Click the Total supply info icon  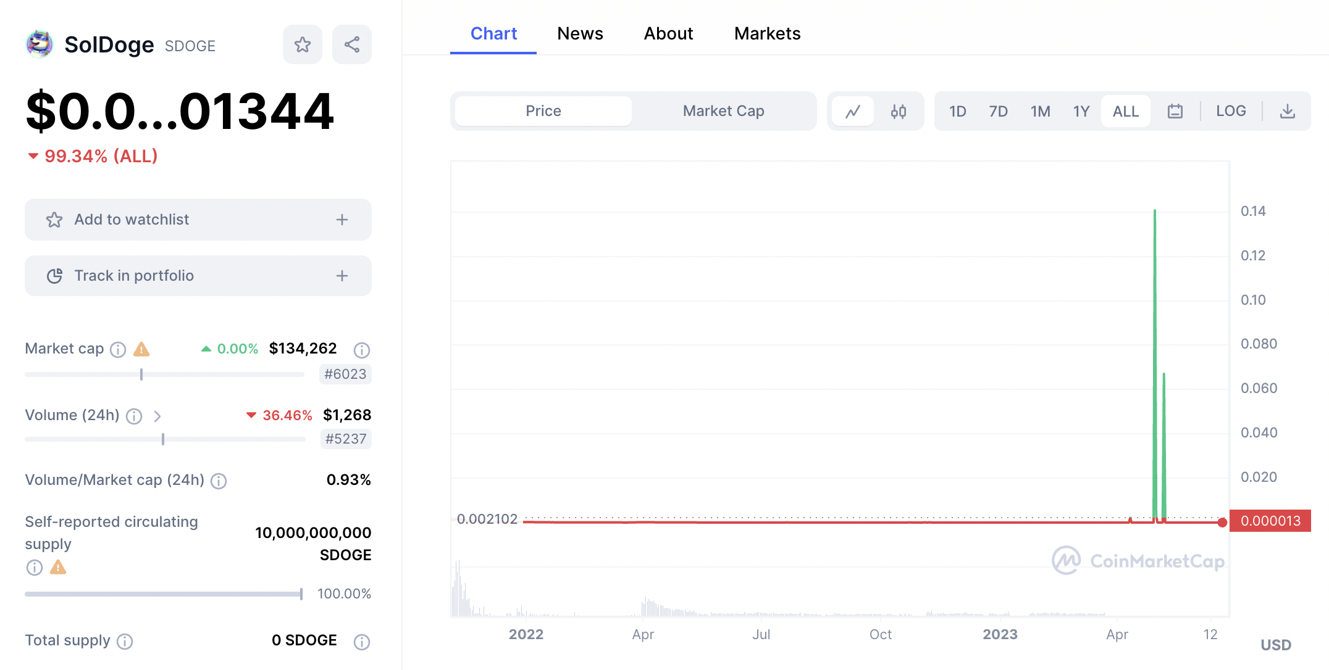(125, 642)
